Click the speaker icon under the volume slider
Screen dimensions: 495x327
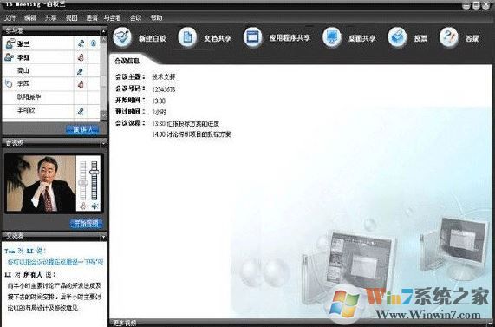tap(94, 206)
